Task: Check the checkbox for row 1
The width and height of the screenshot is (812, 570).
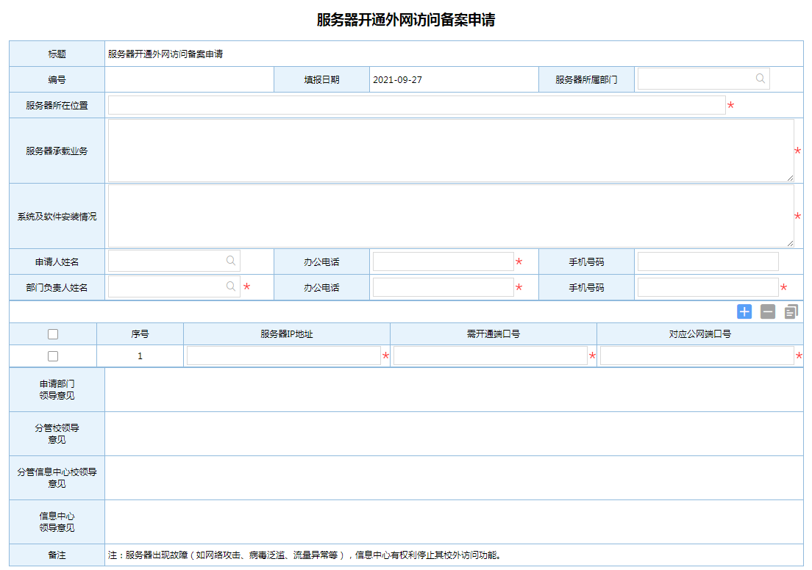Action: 53,356
